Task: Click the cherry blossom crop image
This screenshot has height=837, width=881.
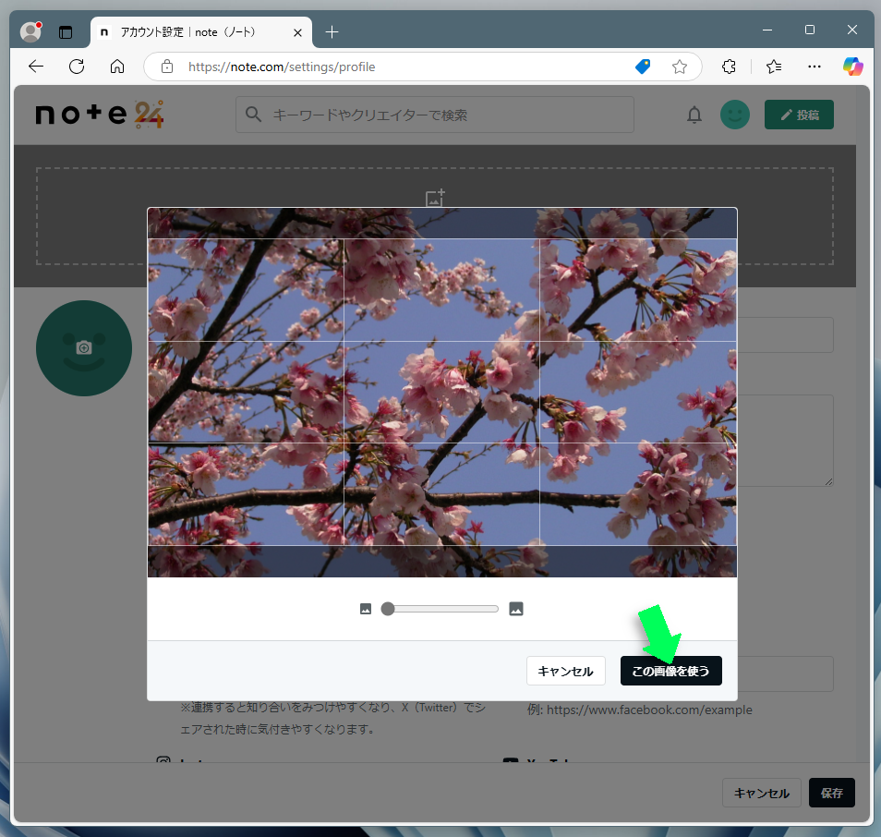Action: coord(442,393)
